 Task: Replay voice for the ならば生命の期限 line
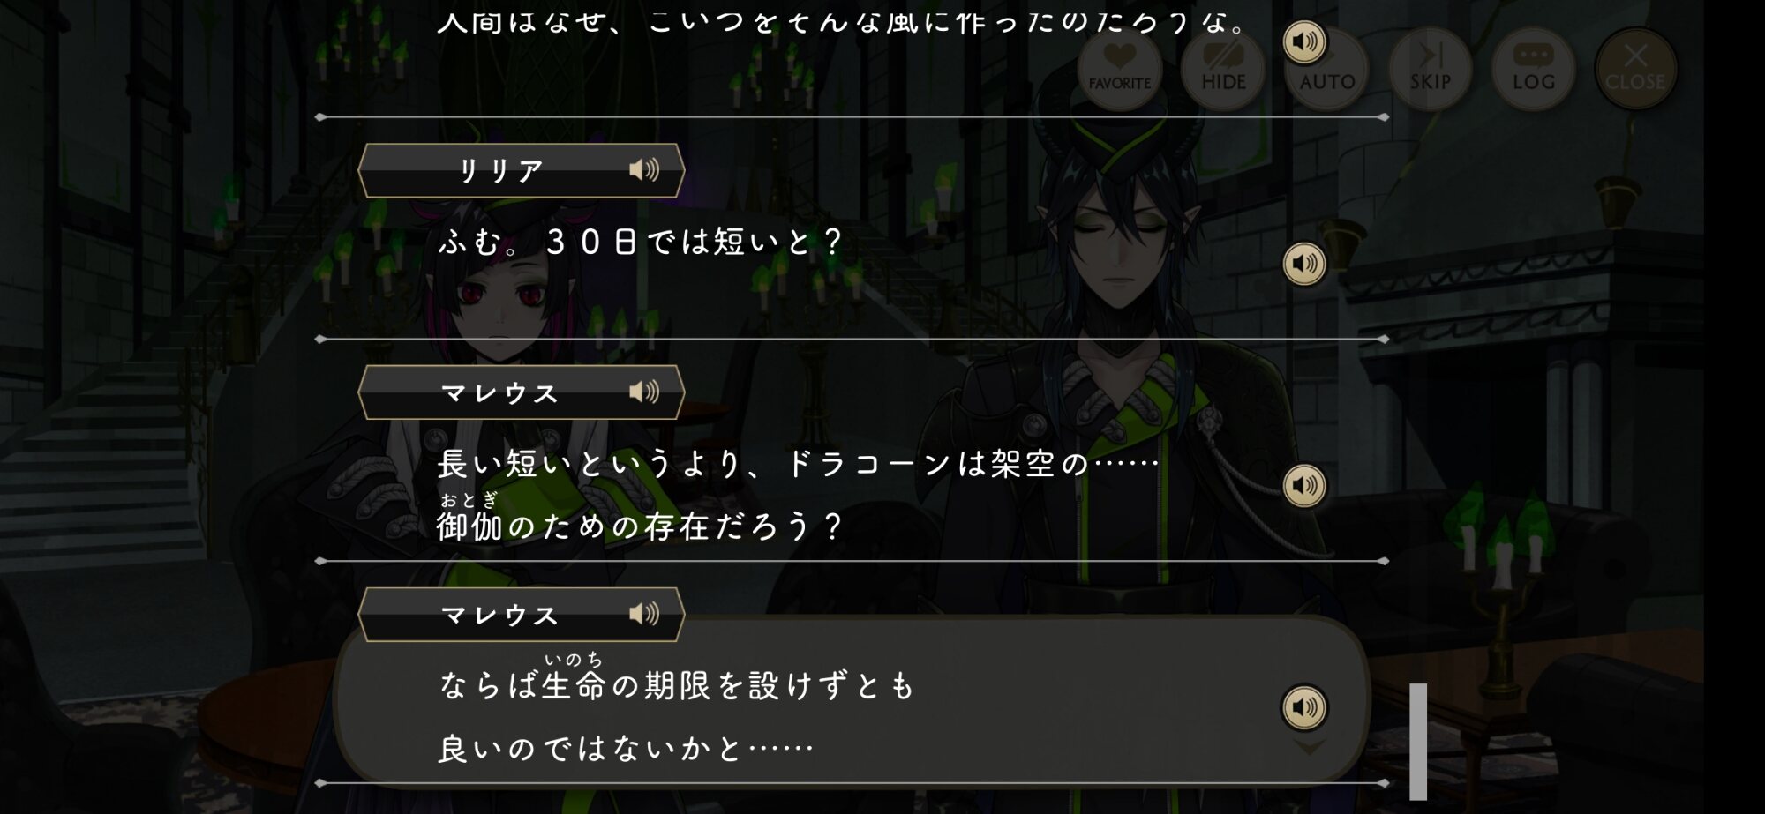[1304, 707]
